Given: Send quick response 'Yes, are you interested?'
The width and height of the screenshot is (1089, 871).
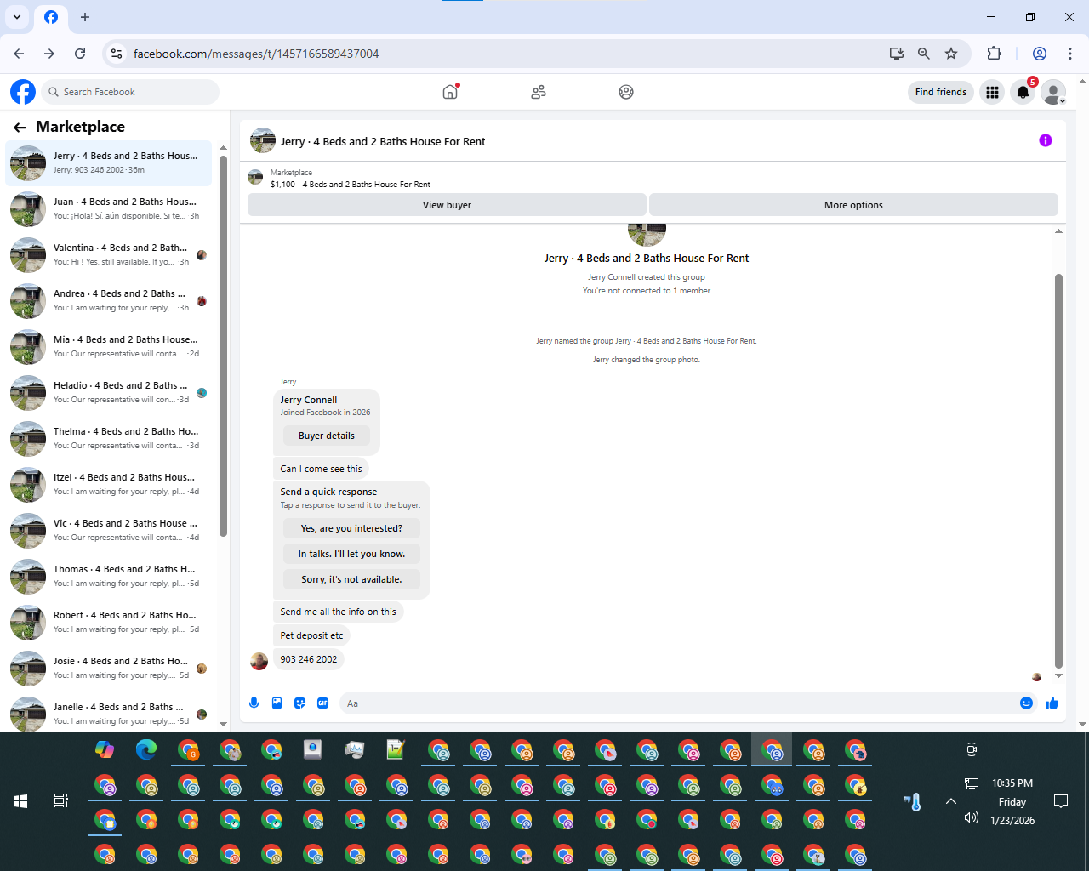Looking at the screenshot, I should click(x=351, y=528).
